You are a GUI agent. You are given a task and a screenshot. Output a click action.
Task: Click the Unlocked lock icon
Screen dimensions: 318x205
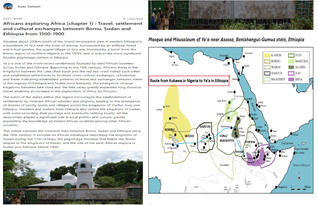coord(124,19)
